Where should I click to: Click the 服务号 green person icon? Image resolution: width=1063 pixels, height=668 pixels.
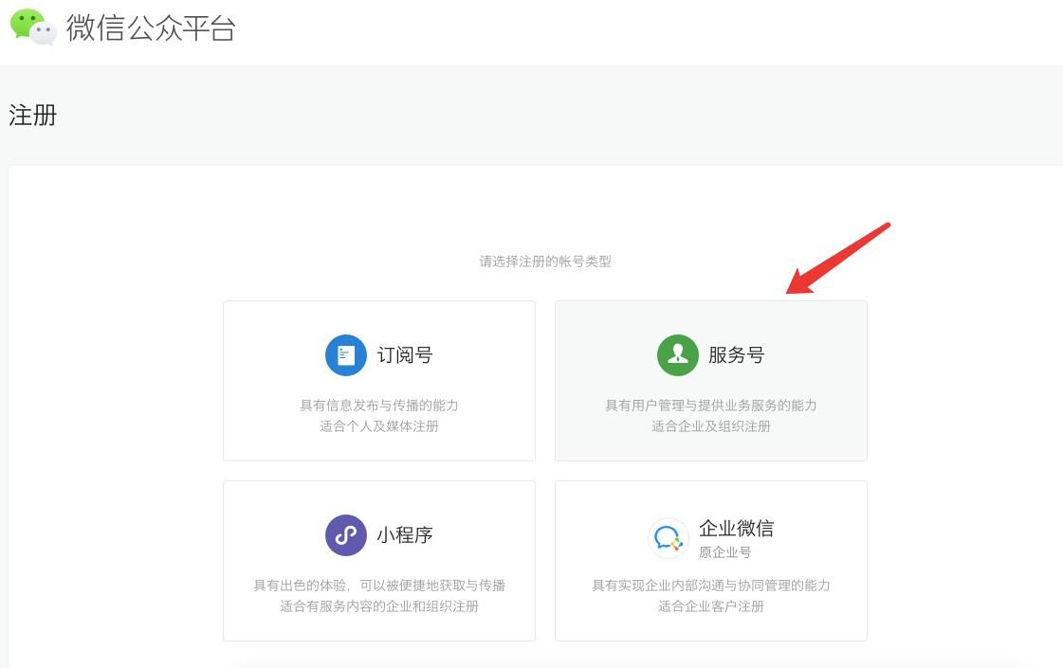pos(677,355)
